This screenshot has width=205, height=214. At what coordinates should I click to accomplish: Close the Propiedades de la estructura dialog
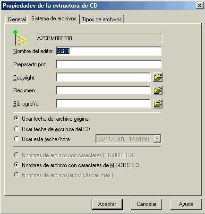click(x=200, y=6)
